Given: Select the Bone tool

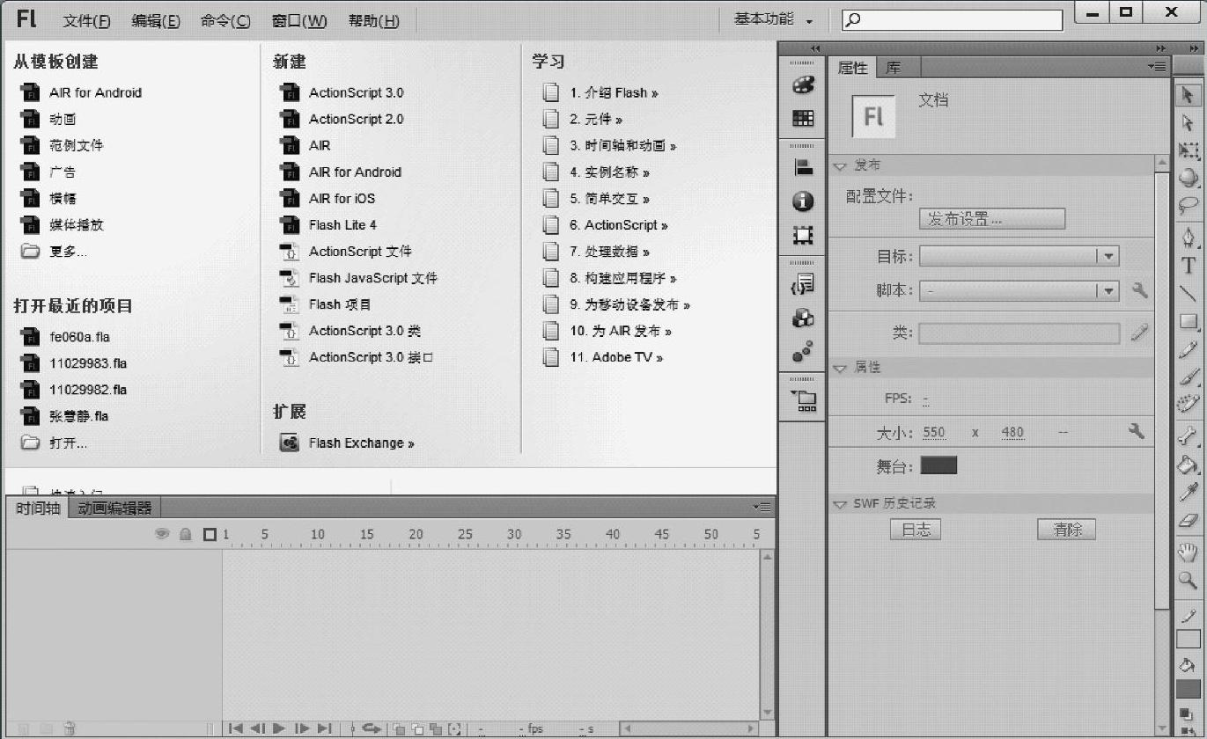Looking at the screenshot, I should click(1188, 436).
